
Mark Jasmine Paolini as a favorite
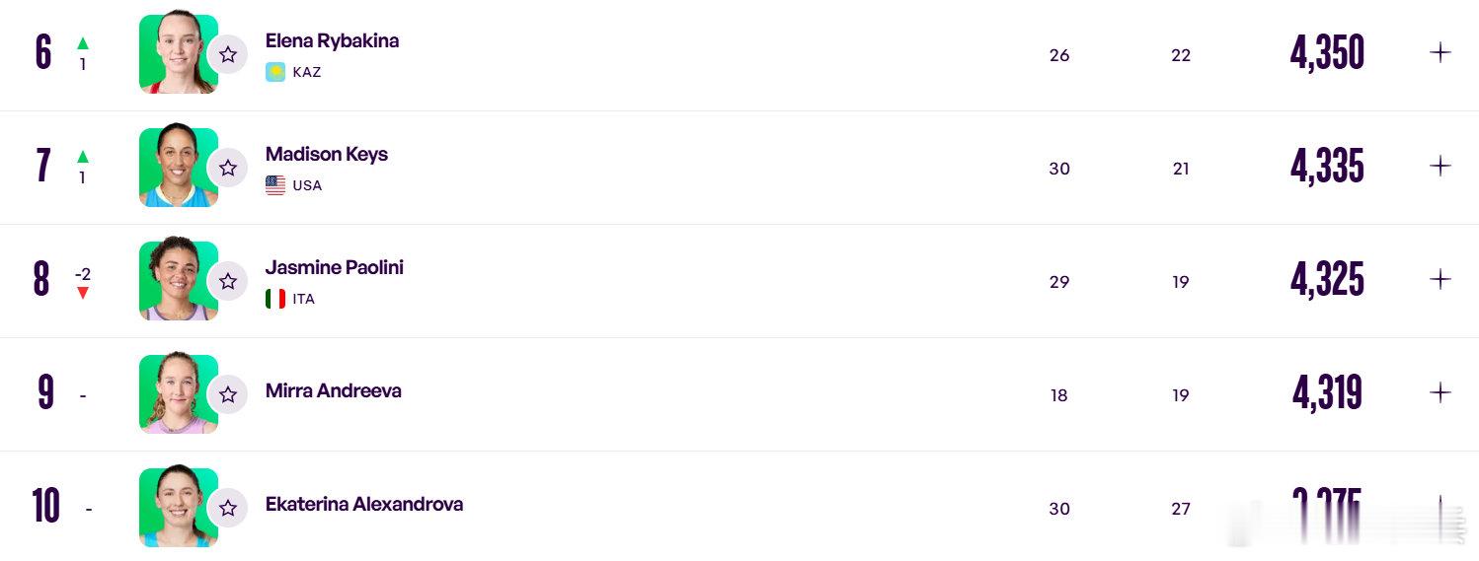click(228, 281)
